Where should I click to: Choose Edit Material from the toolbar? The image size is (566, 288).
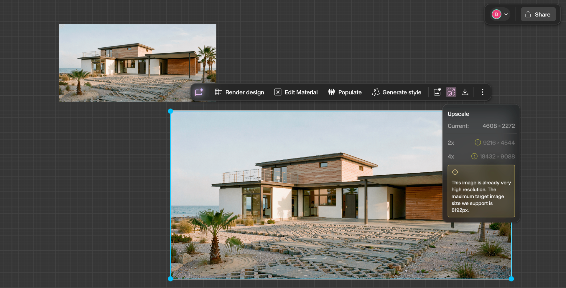pyautogui.click(x=296, y=92)
